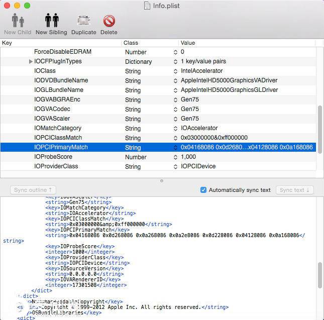The image size is (324, 320).
Task: Select the IOGLBundleName key row
Action: tap(58, 90)
